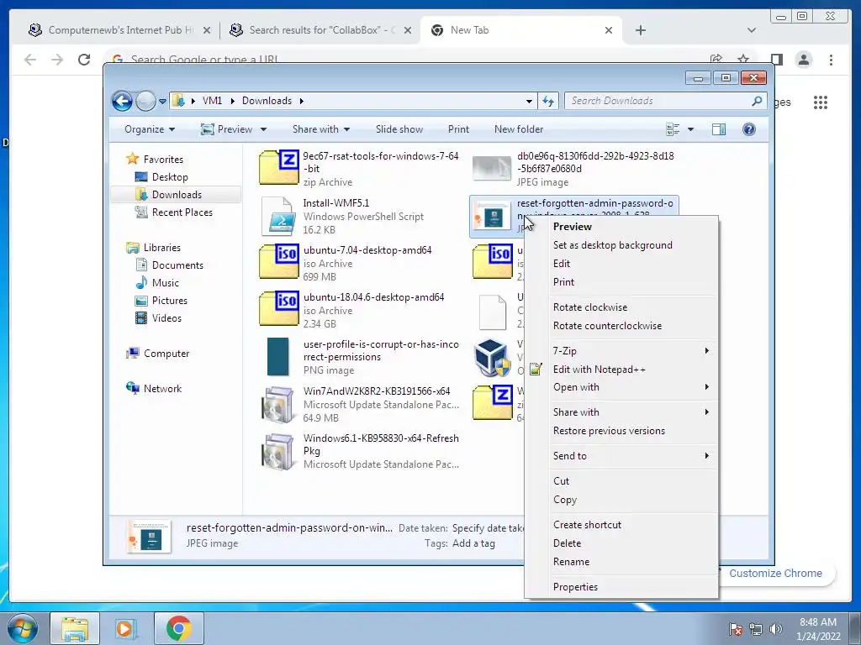Click the change view icon
This screenshot has width=861, height=645.
click(673, 129)
